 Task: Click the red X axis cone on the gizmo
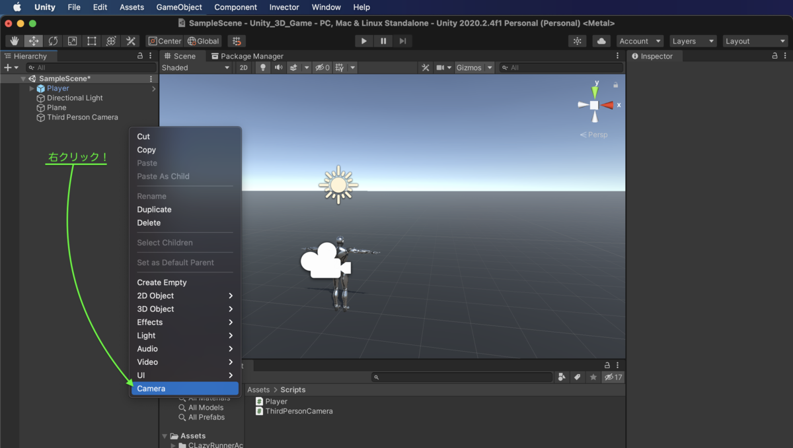pyautogui.click(x=607, y=105)
